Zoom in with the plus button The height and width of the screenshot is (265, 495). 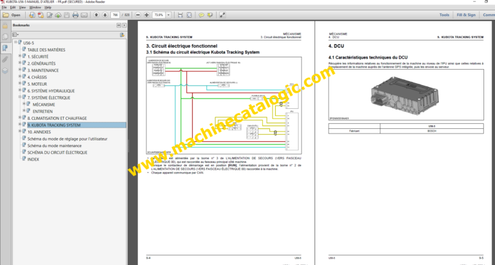[x=146, y=15]
